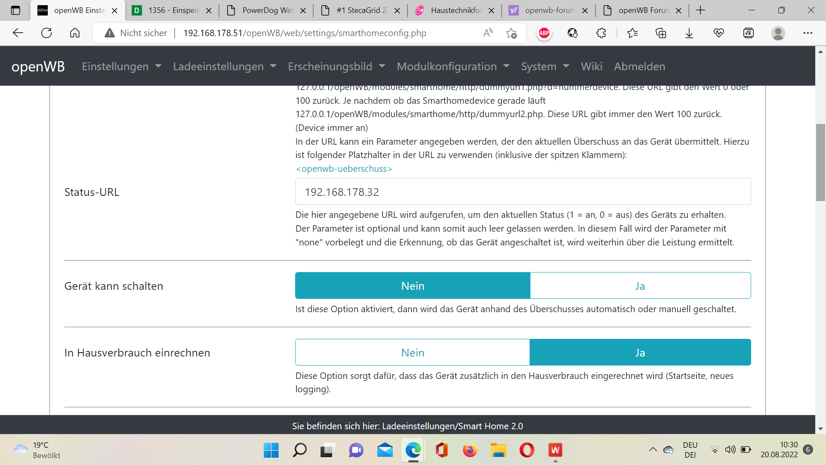The image size is (826, 465).
Task: Click Abmelden to log out
Action: coord(639,66)
